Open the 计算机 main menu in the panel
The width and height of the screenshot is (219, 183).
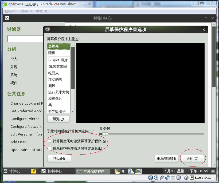pyautogui.click(x=12, y=171)
